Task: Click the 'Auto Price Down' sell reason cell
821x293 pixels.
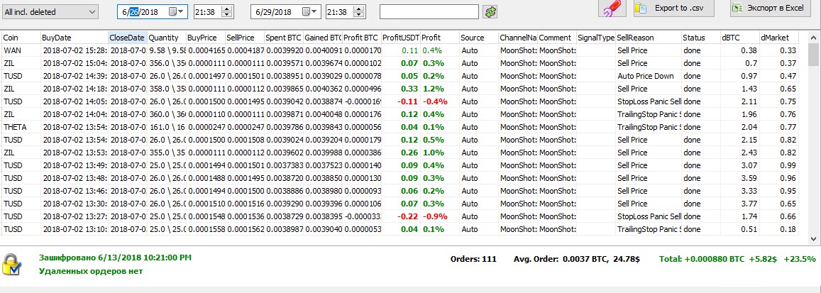Action: point(648,76)
